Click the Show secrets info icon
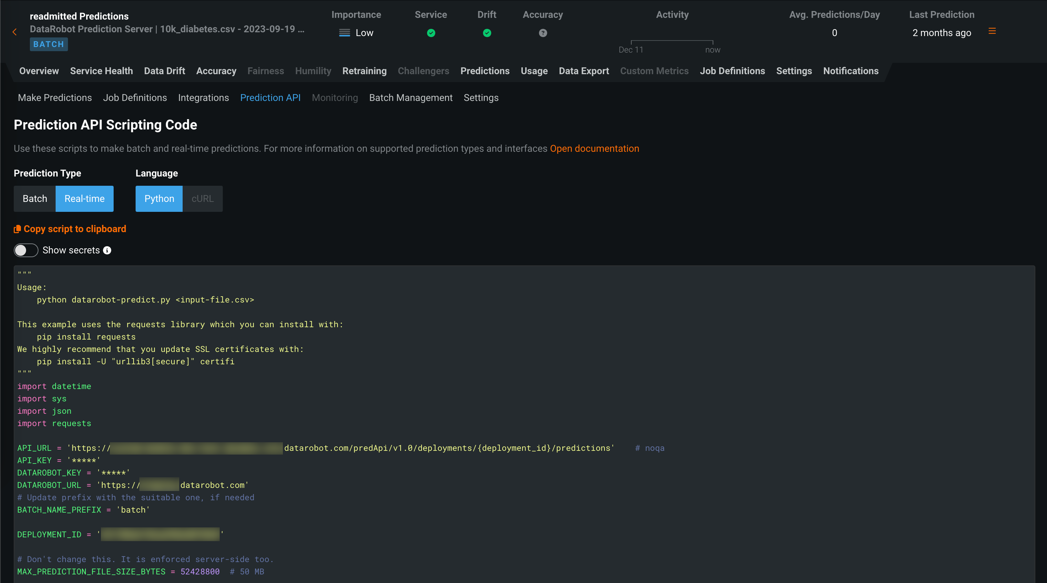The height and width of the screenshot is (583, 1047). click(x=107, y=250)
